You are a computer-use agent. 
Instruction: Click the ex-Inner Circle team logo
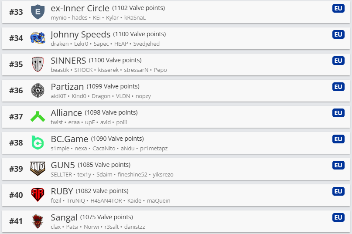pos(38,12)
